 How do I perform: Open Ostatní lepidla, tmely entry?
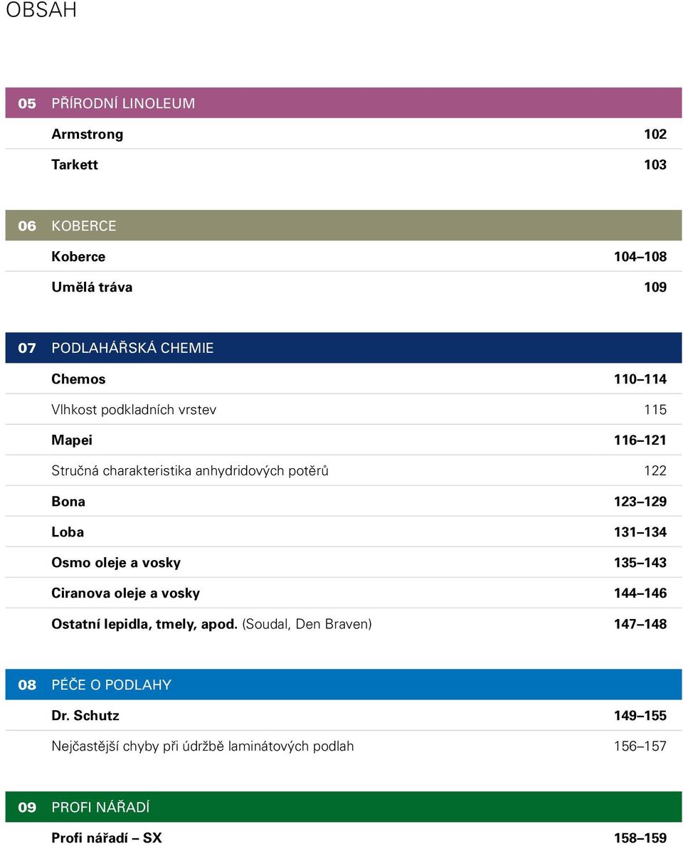pyautogui.click(x=344, y=624)
